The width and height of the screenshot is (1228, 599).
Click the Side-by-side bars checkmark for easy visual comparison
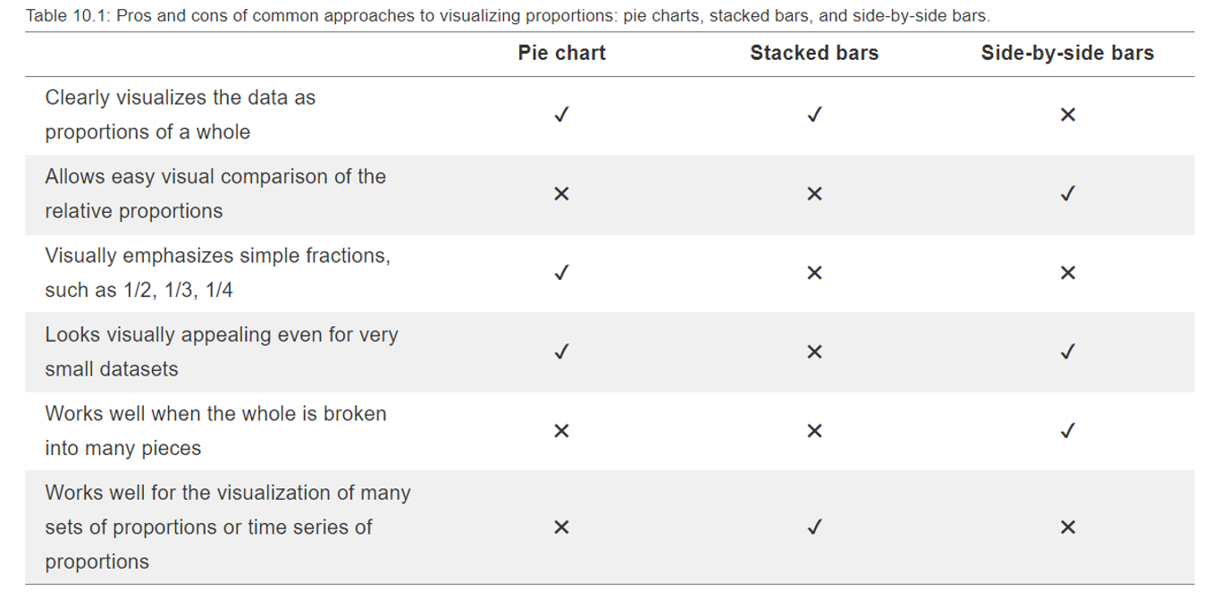click(1067, 194)
